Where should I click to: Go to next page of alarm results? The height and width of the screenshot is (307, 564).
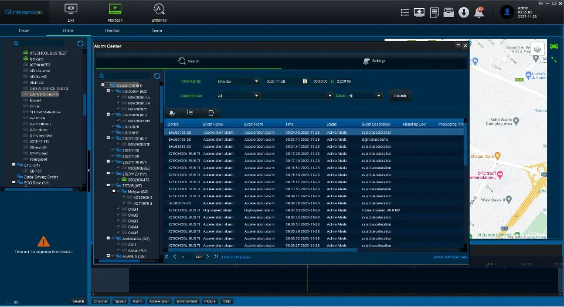tap(207, 257)
